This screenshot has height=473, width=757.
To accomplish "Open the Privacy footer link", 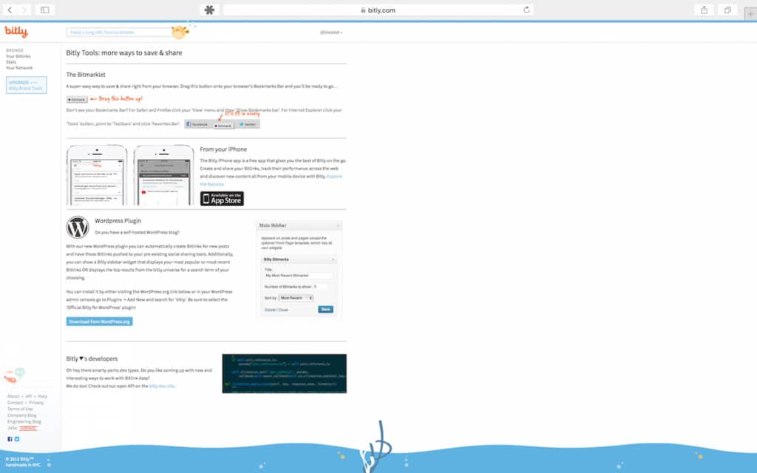I will coord(36,403).
